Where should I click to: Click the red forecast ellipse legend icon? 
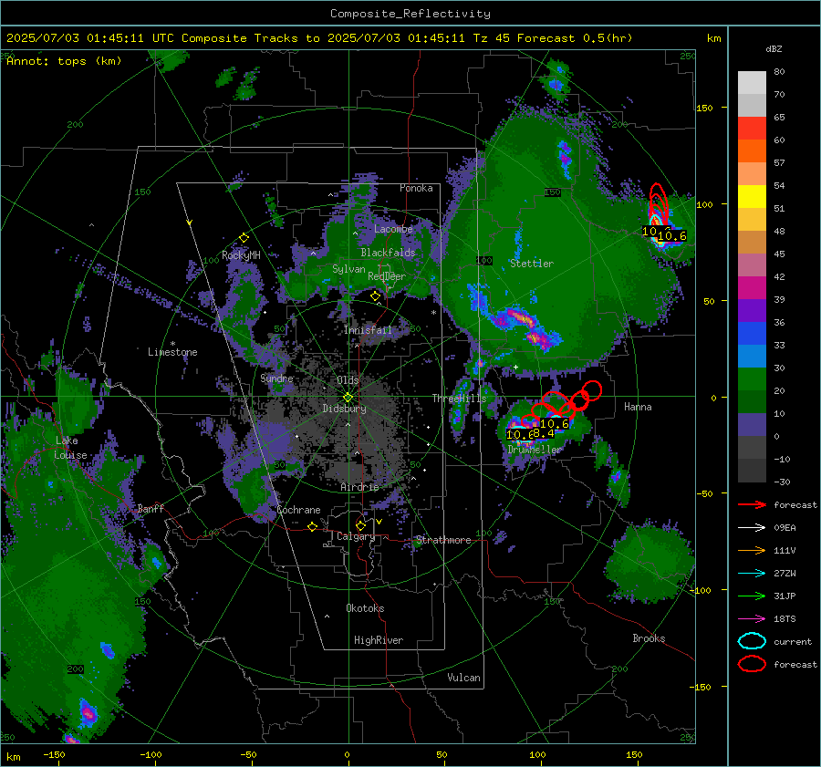tap(752, 664)
